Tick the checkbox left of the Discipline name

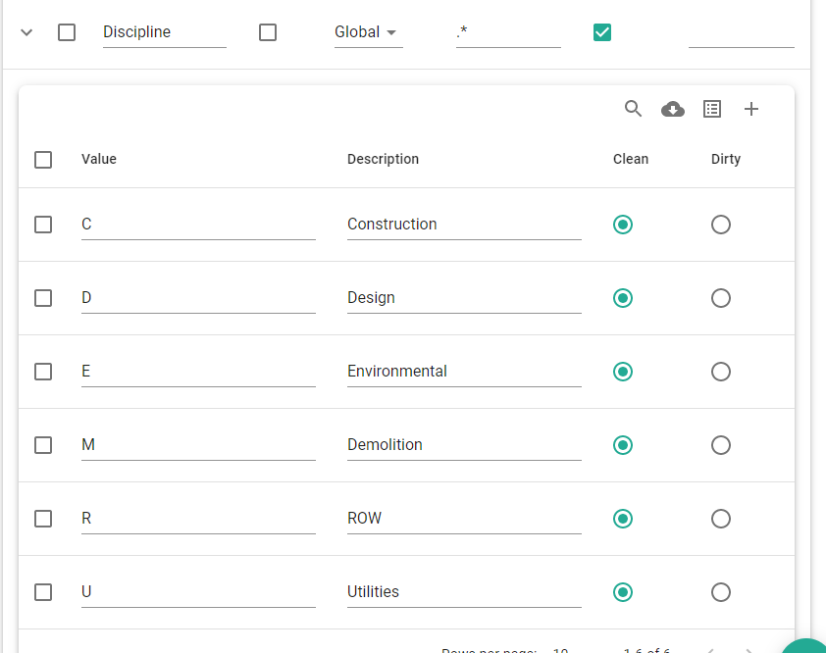coord(67,32)
